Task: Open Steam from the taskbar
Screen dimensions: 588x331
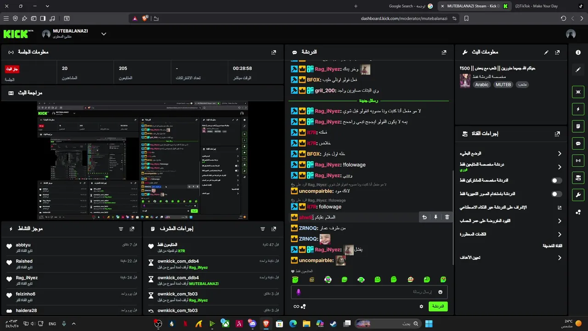Action: tap(333, 324)
